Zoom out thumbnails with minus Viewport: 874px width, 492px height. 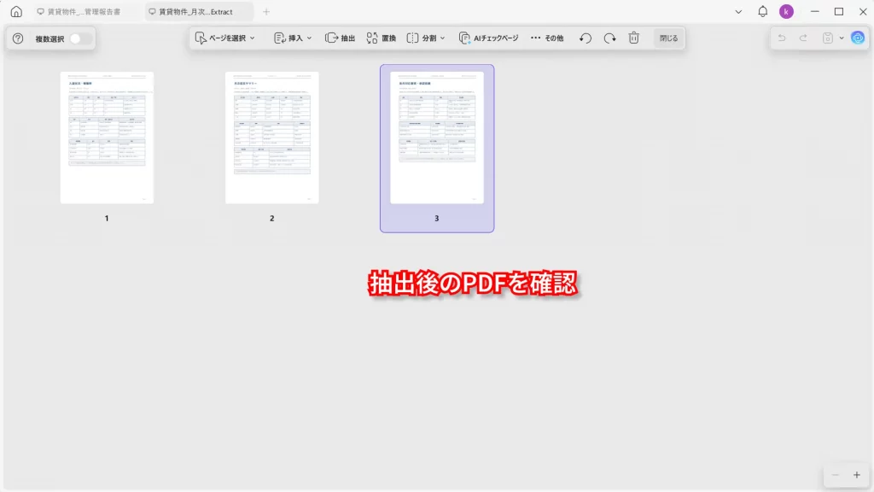pyautogui.click(x=835, y=475)
